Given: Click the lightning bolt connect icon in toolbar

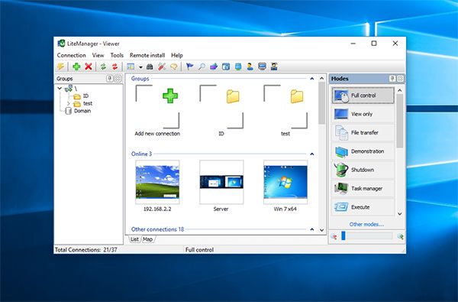Looking at the screenshot, I should (60, 67).
